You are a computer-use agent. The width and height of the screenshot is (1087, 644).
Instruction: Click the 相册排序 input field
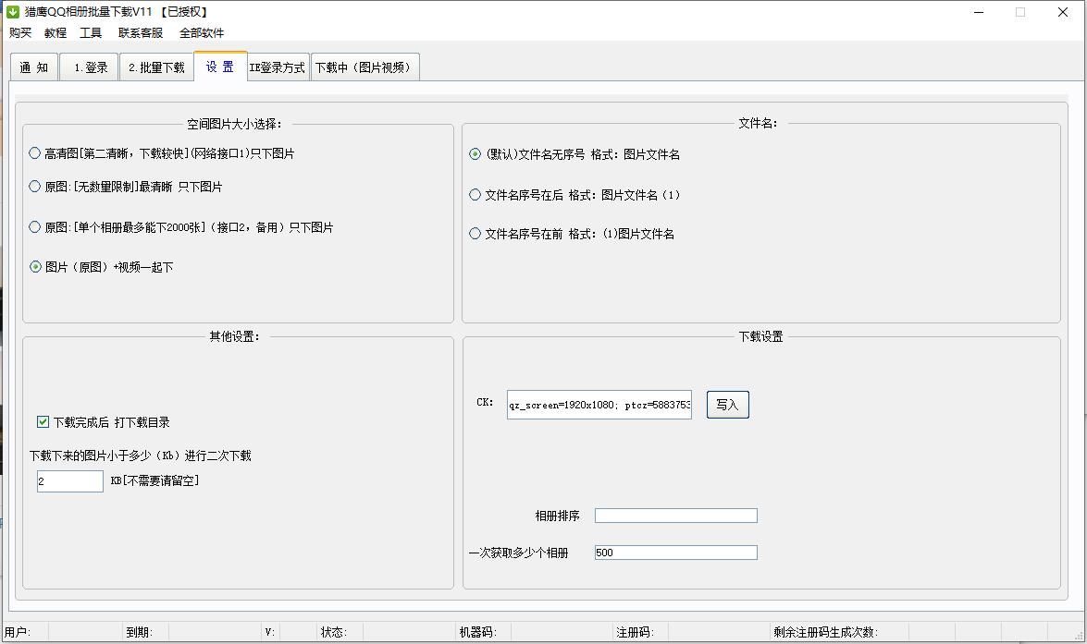pyautogui.click(x=676, y=516)
